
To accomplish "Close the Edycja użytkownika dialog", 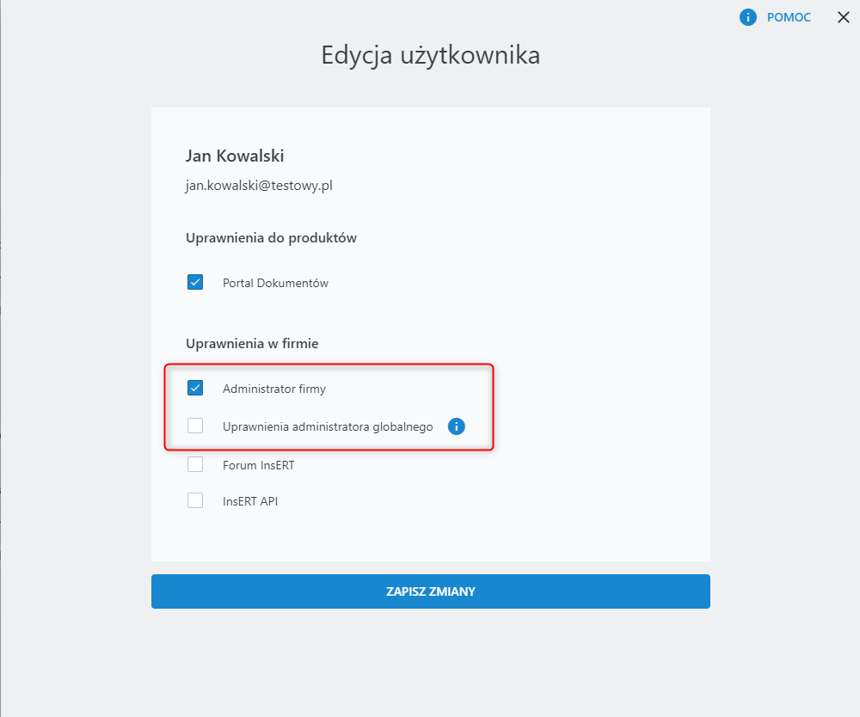I will point(843,17).
